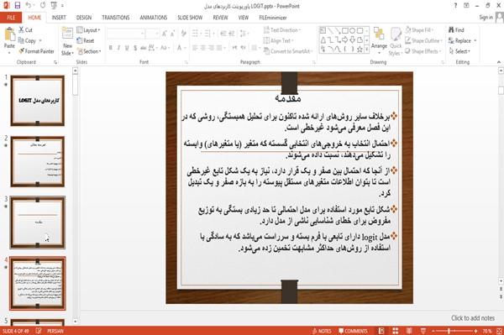
Task: Toggle text Shadow formatting
Action: click(x=135, y=48)
